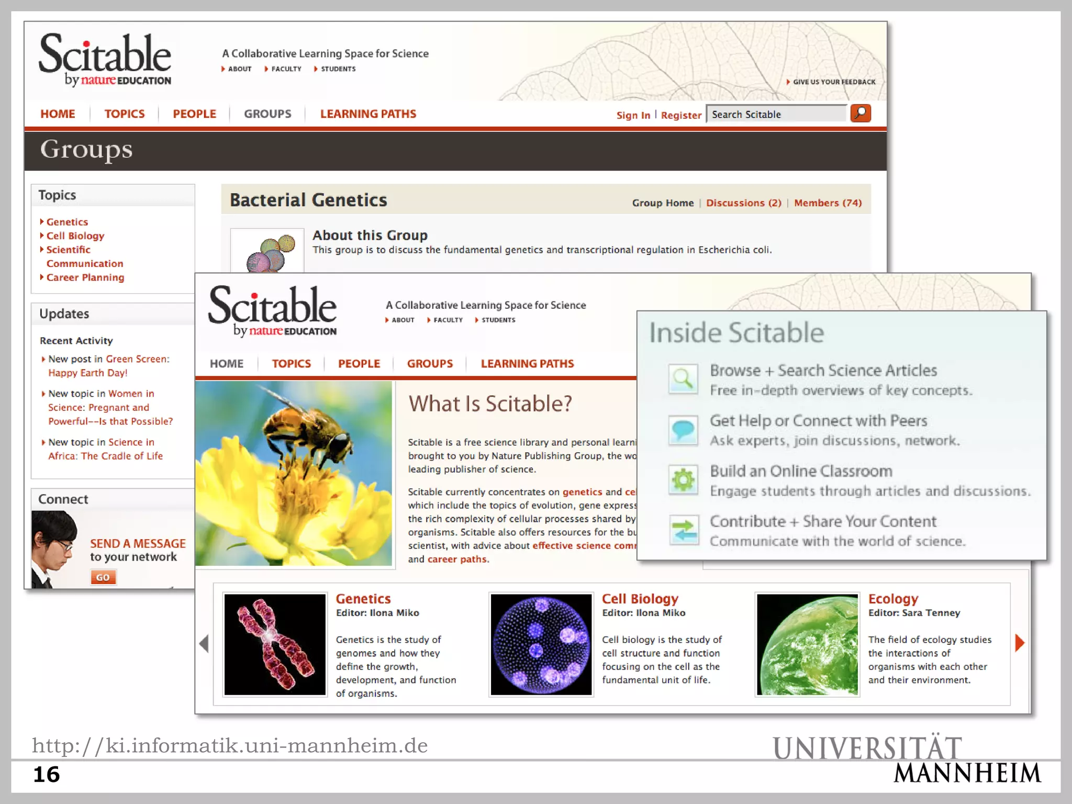Viewport: 1072px width, 804px height.
Task: Click the Connect panel person photo
Action: pos(55,550)
